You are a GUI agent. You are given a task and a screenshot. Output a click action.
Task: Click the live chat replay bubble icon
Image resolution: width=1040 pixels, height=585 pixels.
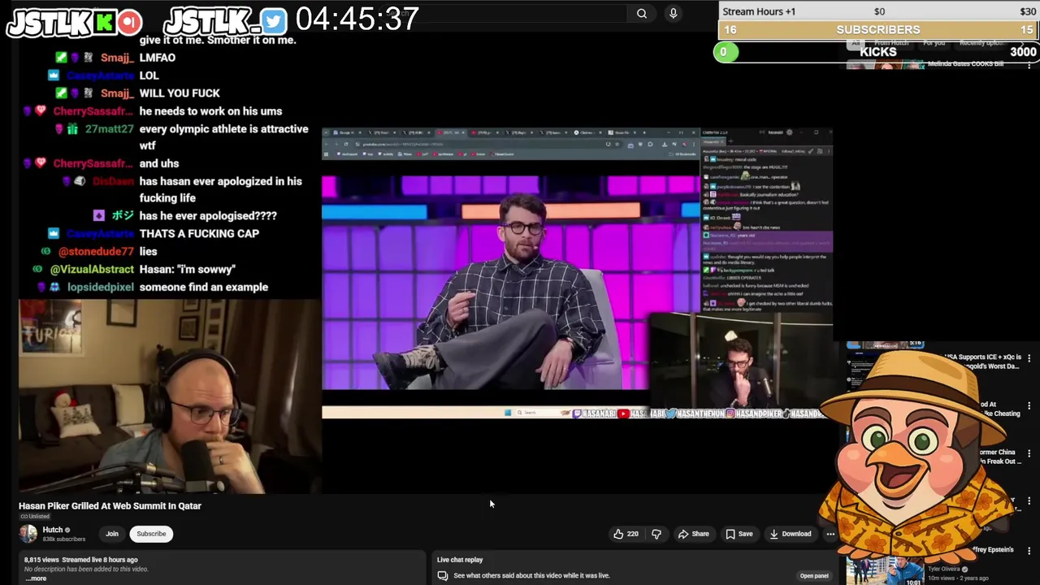443,575
